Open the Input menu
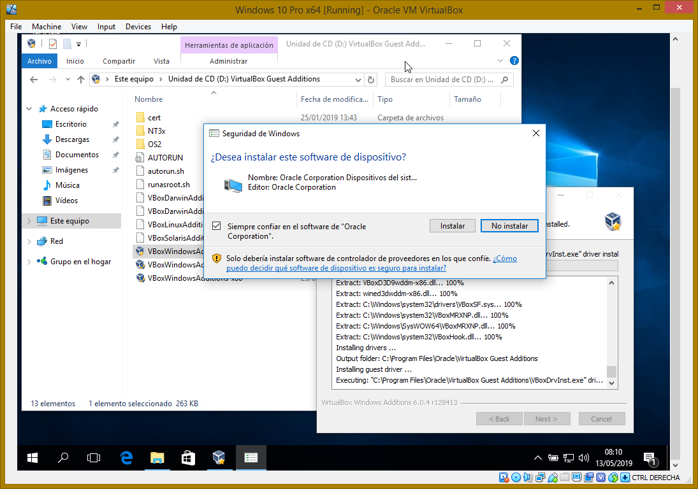Image resolution: width=698 pixels, height=489 pixels. coord(106,27)
